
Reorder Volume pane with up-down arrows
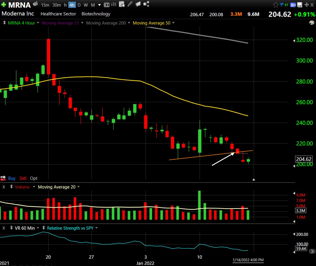pos(11,187)
